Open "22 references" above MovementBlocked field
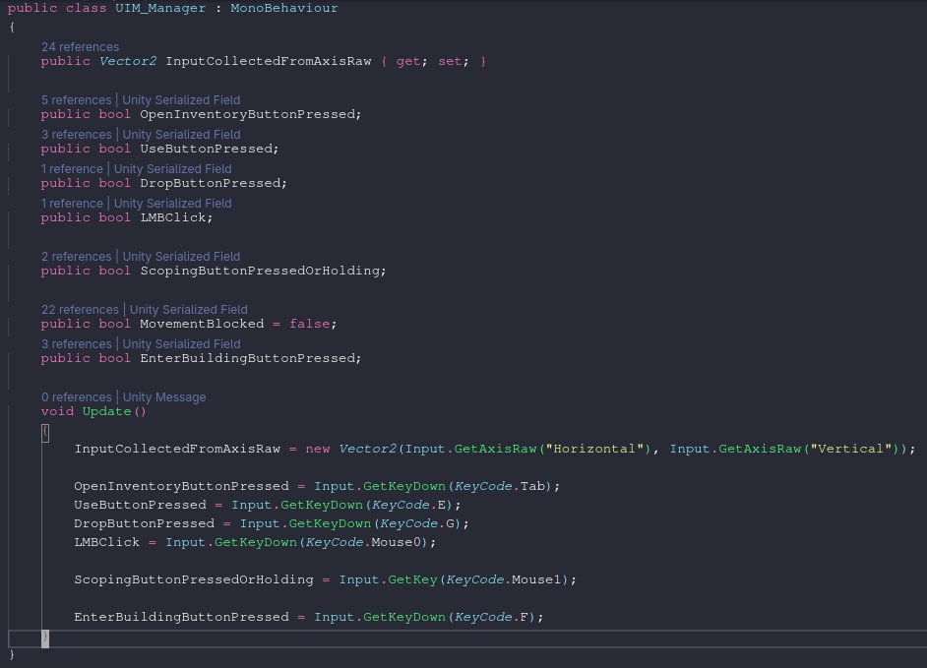This screenshot has width=927, height=668. pyautogui.click(x=80, y=309)
